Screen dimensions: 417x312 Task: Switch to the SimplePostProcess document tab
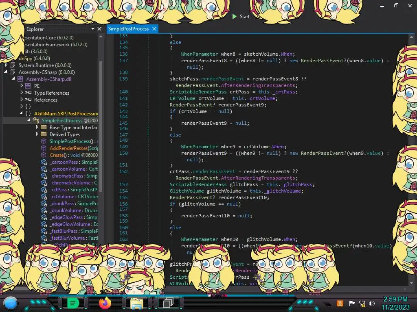click(x=128, y=29)
